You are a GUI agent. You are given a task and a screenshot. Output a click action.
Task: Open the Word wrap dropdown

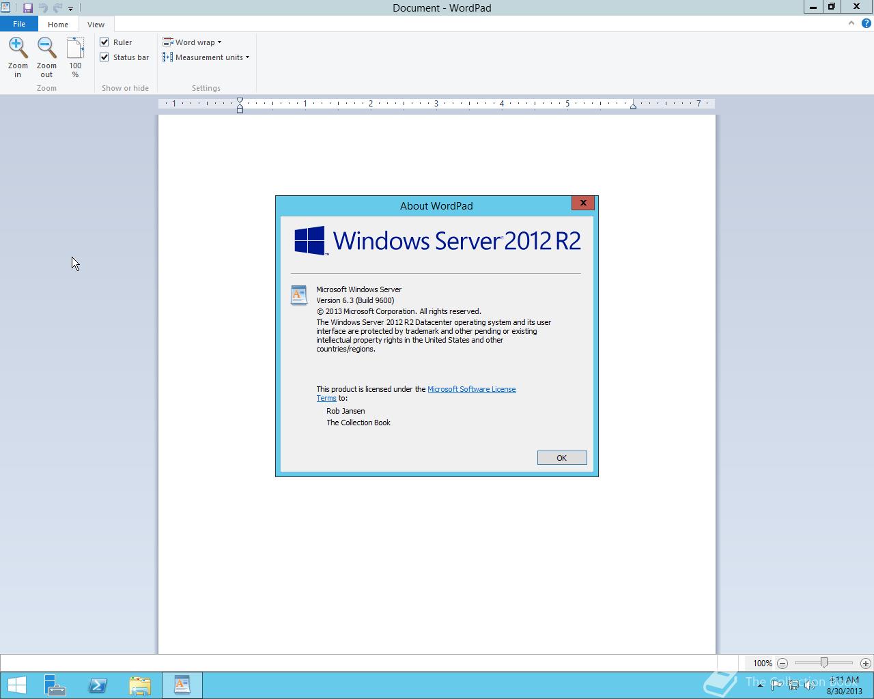pos(193,42)
